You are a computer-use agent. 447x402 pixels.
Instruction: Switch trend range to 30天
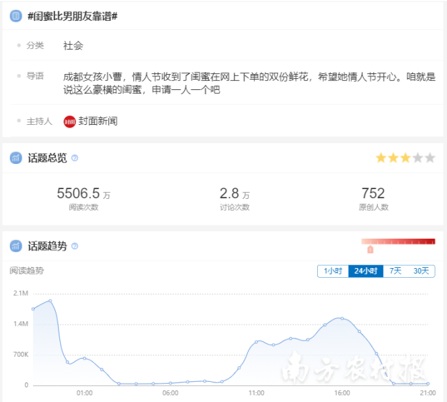[x=421, y=271]
